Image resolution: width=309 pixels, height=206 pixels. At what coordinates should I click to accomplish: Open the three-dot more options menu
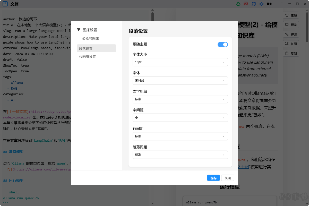tap(282, 4)
